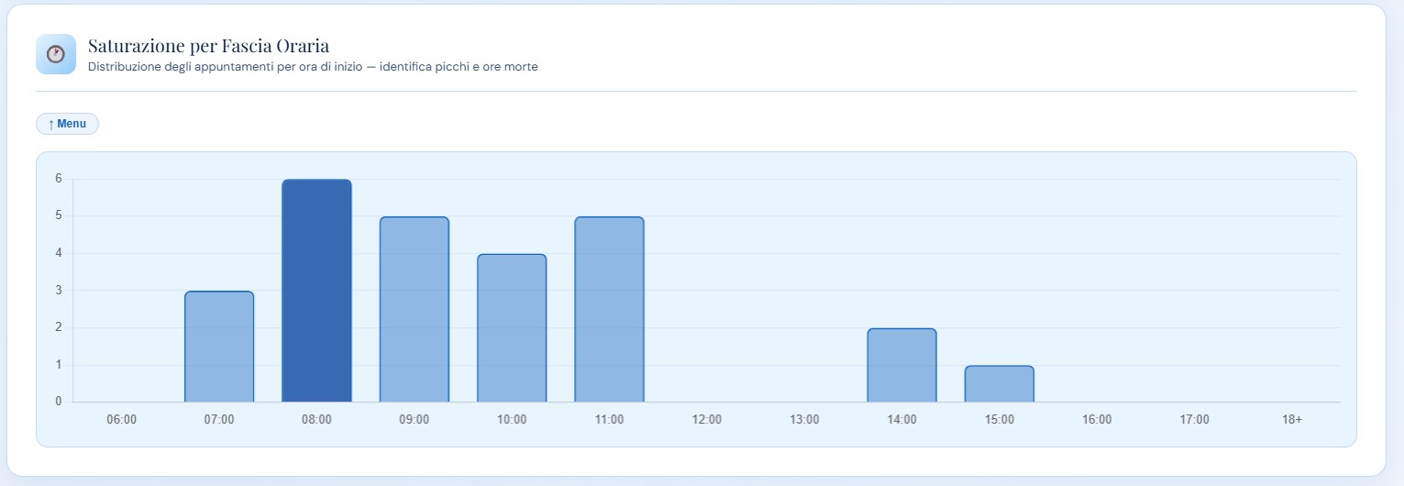
Task: Click the 17:00 x-axis label
Action: coord(1194,419)
